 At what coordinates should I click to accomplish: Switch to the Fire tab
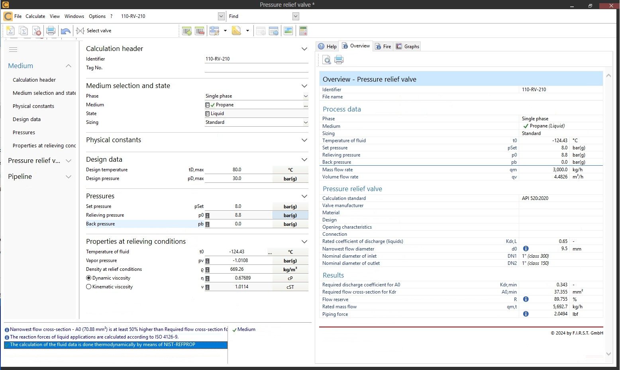pos(383,46)
